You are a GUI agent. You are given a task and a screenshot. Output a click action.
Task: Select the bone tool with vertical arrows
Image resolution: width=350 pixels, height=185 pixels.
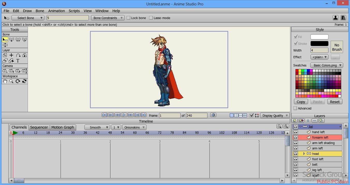point(5,45)
